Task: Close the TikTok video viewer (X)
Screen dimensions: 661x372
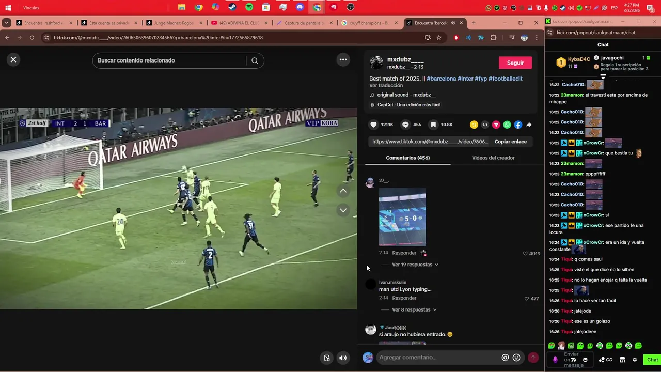Action: pyautogui.click(x=13, y=59)
